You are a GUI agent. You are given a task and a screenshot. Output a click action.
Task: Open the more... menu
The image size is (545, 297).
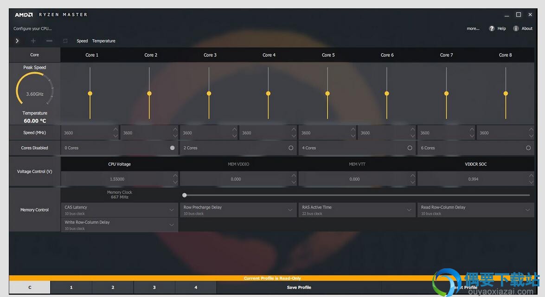473,28
